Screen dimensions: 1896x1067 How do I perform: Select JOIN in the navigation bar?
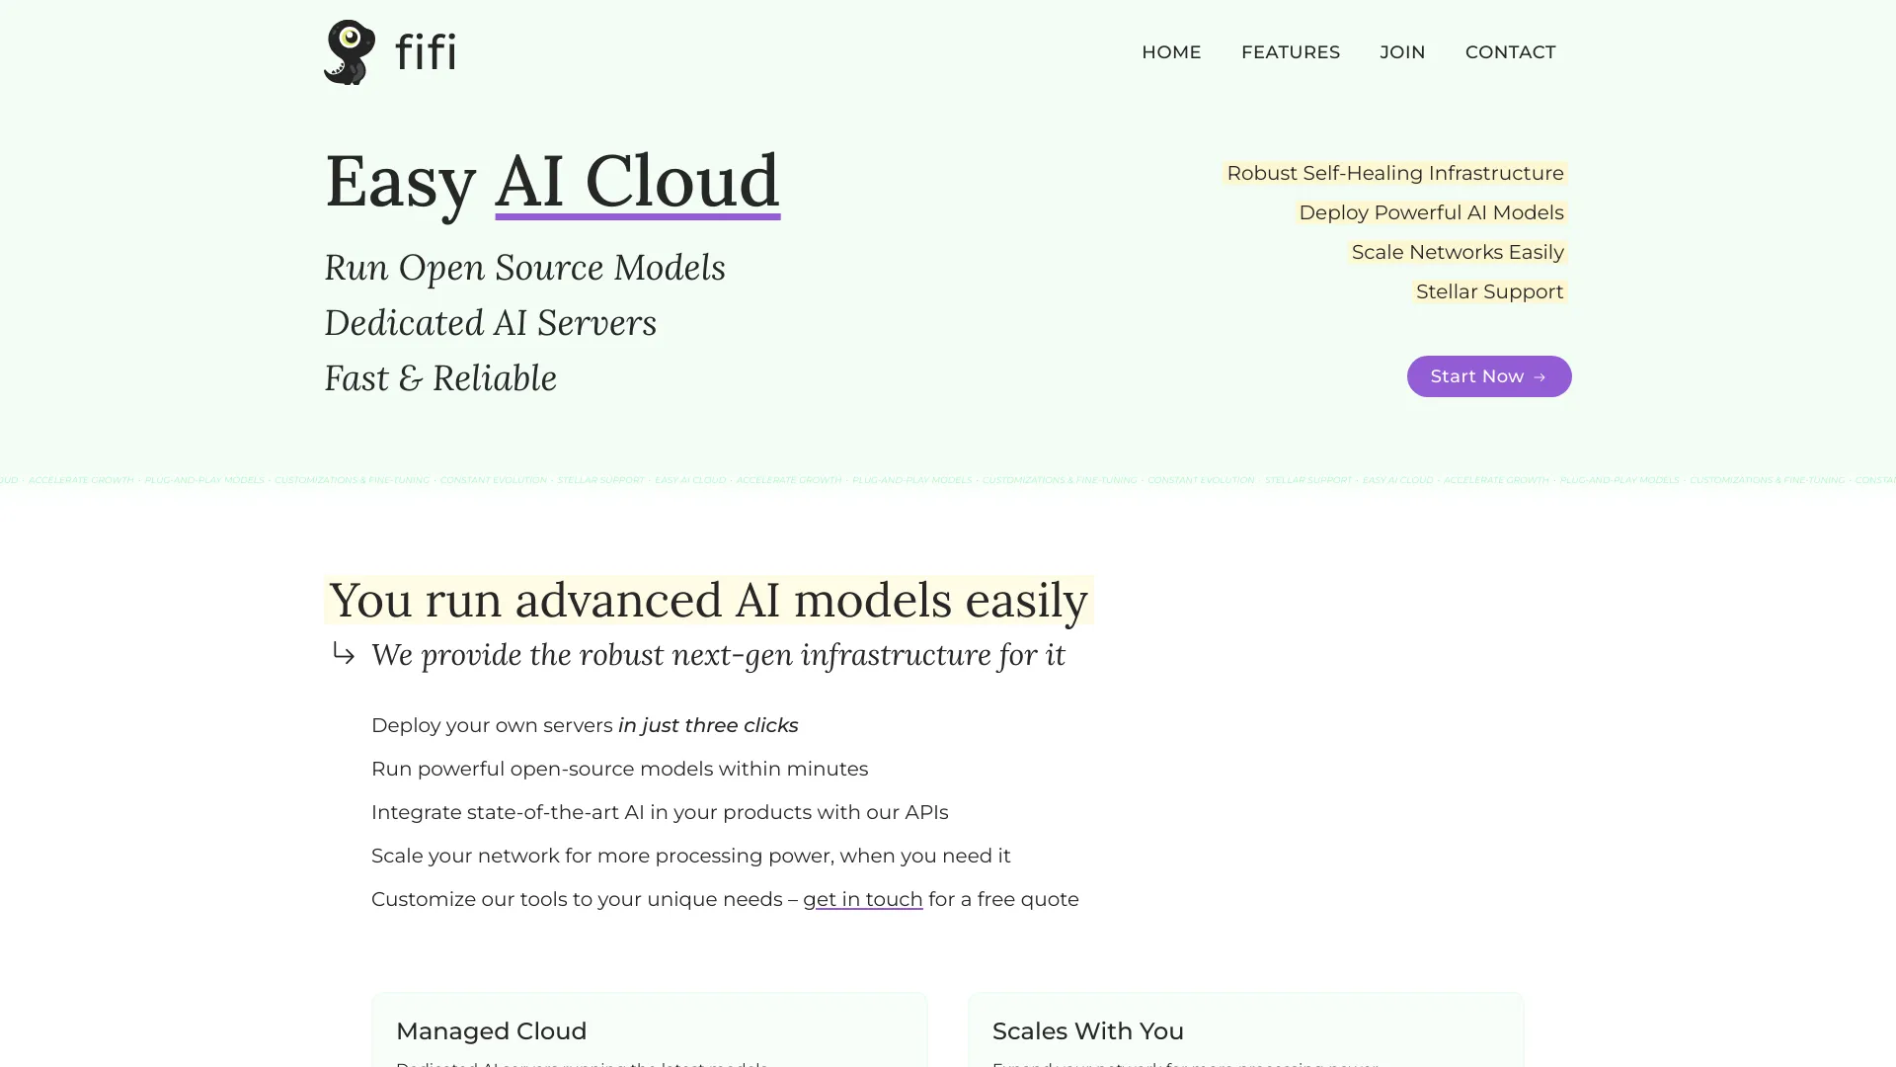(1402, 52)
